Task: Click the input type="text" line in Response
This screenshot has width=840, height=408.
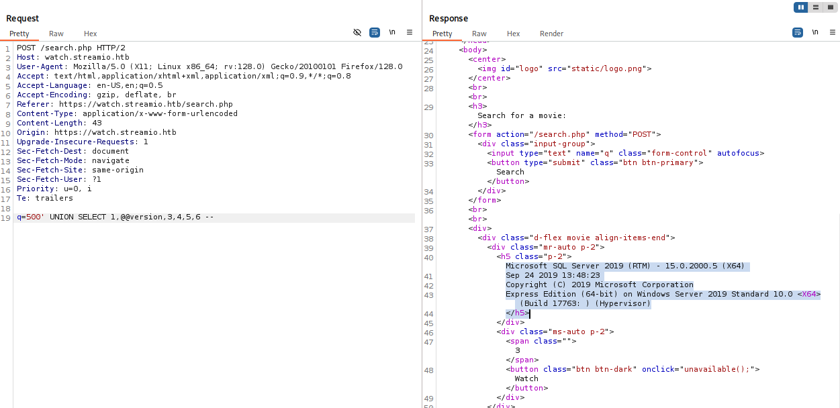Action: 626,153
